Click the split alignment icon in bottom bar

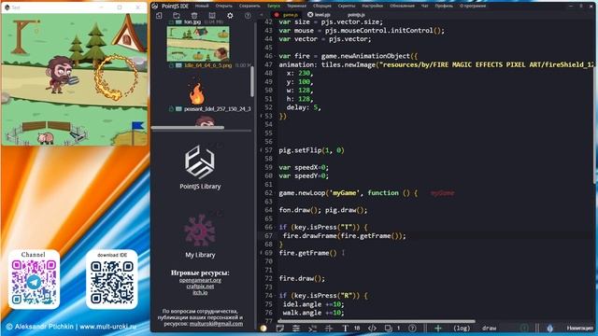tap(329, 328)
